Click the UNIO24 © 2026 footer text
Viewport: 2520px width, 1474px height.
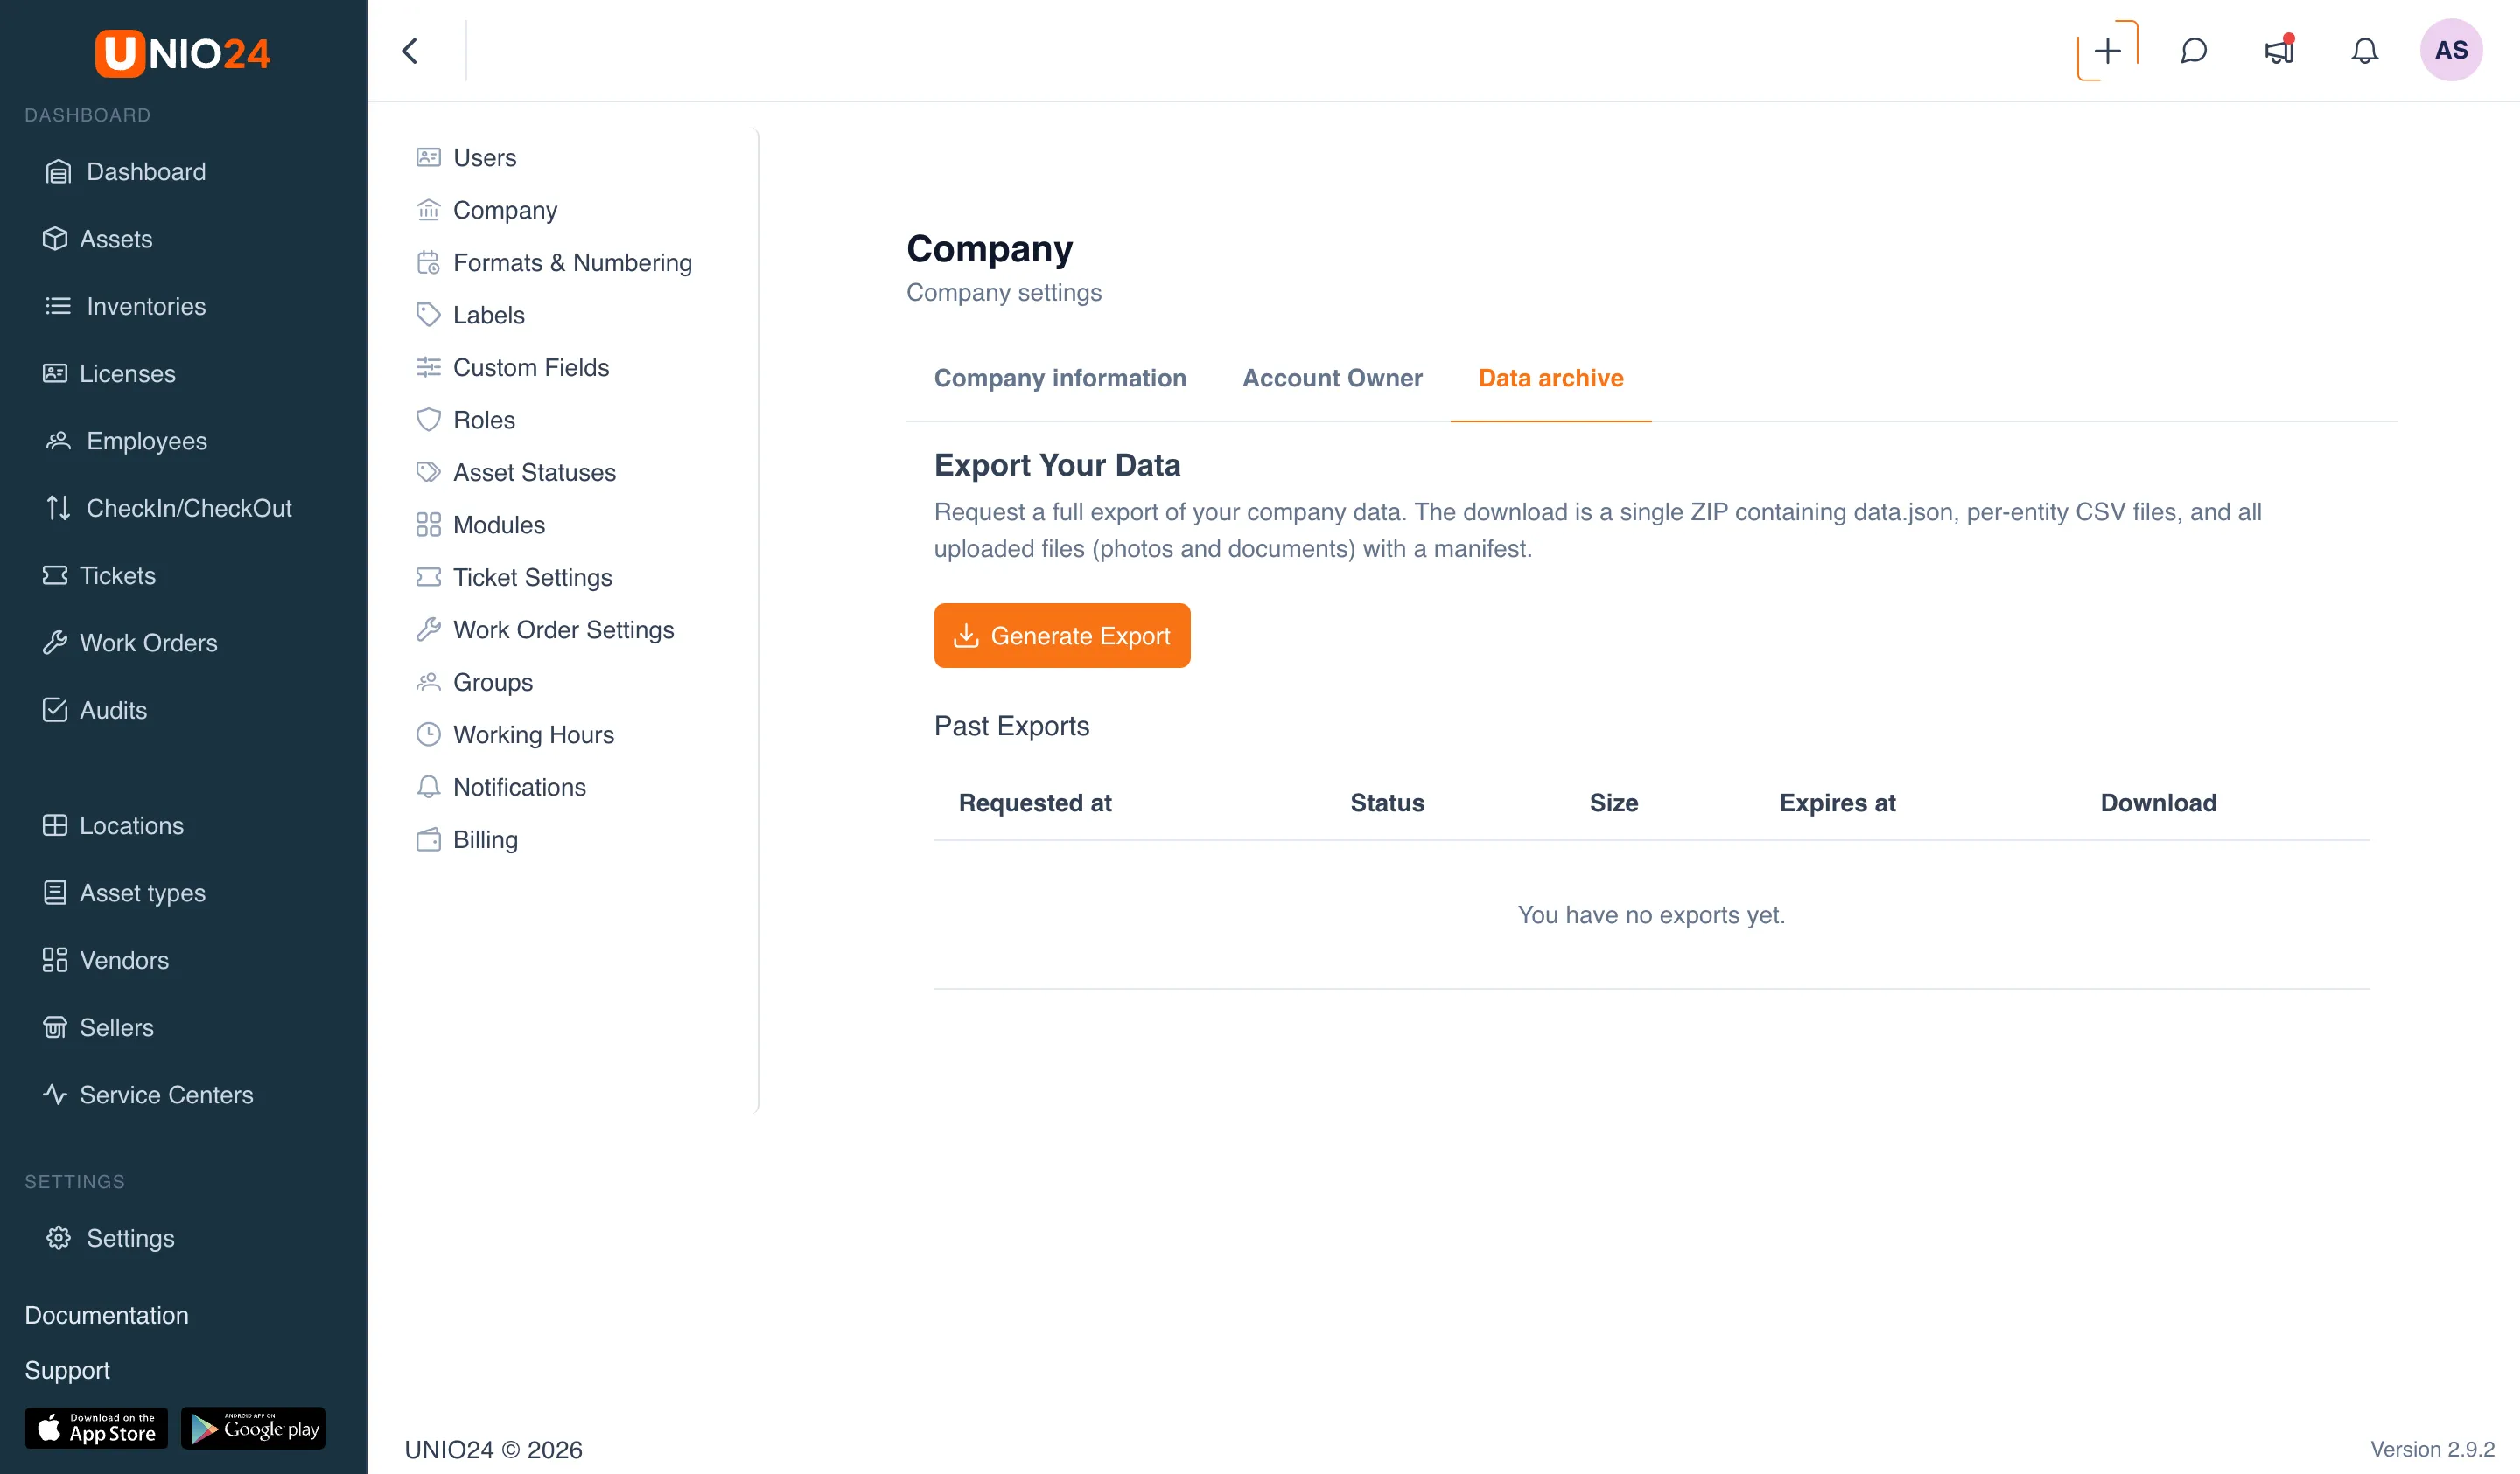[493, 1449]
